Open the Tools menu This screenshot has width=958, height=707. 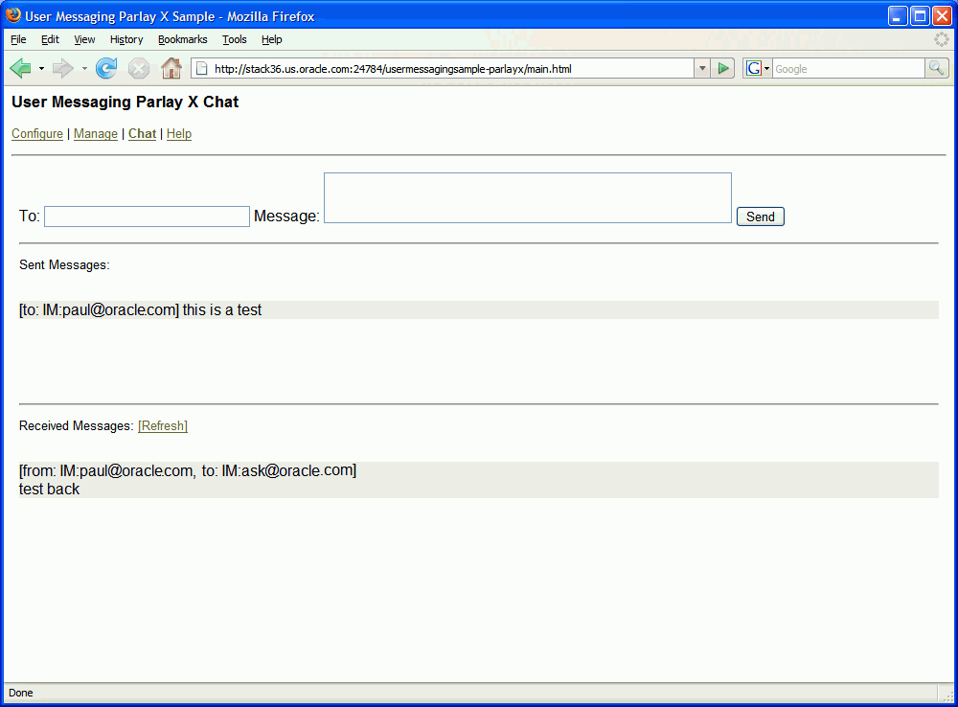tap(235, 39)
